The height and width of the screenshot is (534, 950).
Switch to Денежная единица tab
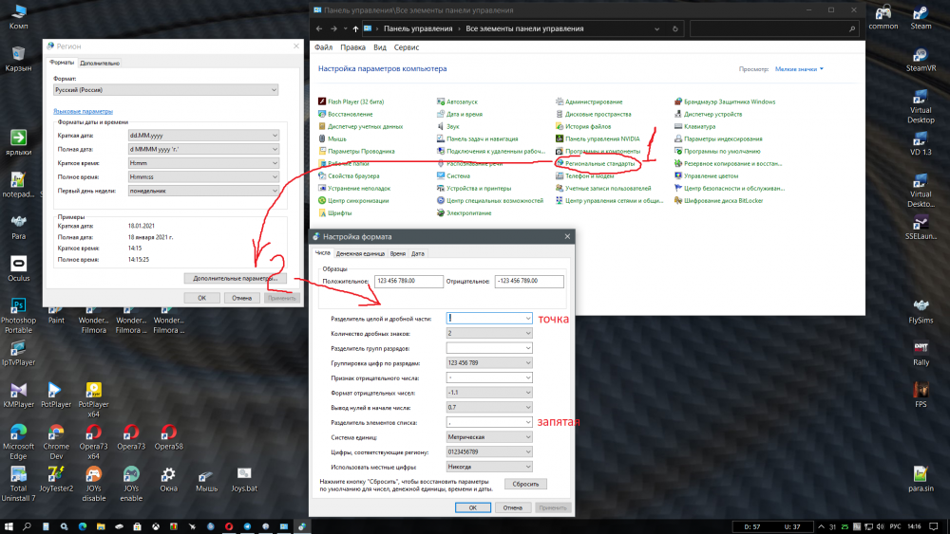(x=360, y=254)
